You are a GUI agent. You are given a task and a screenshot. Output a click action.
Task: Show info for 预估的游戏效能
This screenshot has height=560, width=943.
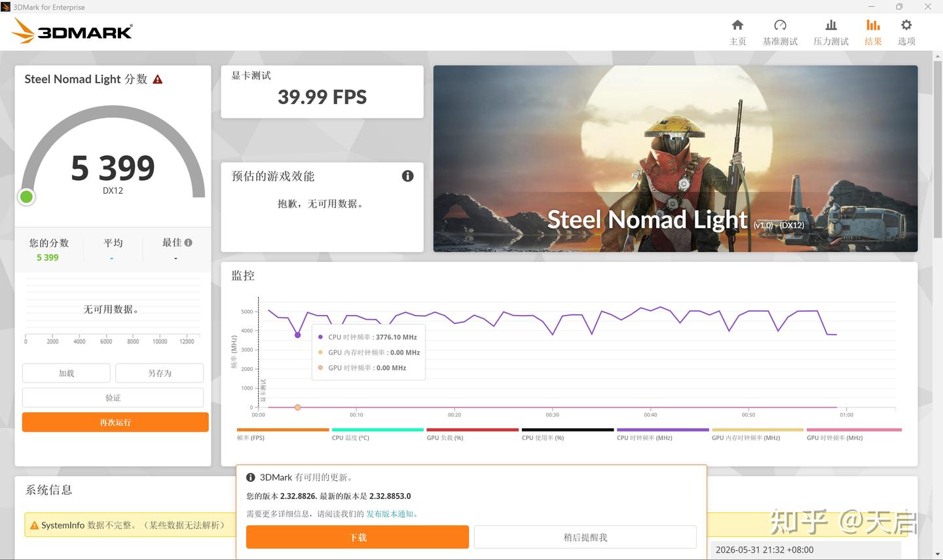pyautogui.click(x=407, y=176)
